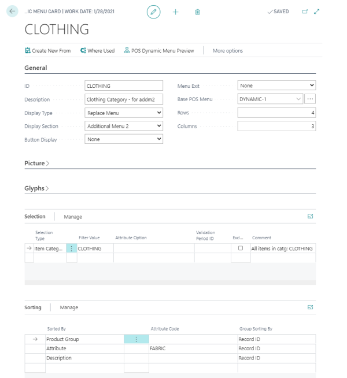Image resolution: width=347 pixels, height=378 pixels.
Task: Expand the Glyphs section
Action: tap(36, 188)
